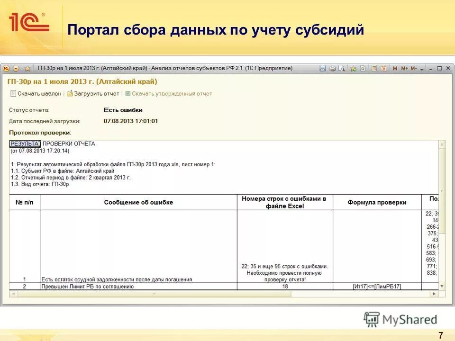455x341 pixels.
Task: Click the horizontal scrollbar left arrow
Action: (13, 294)
